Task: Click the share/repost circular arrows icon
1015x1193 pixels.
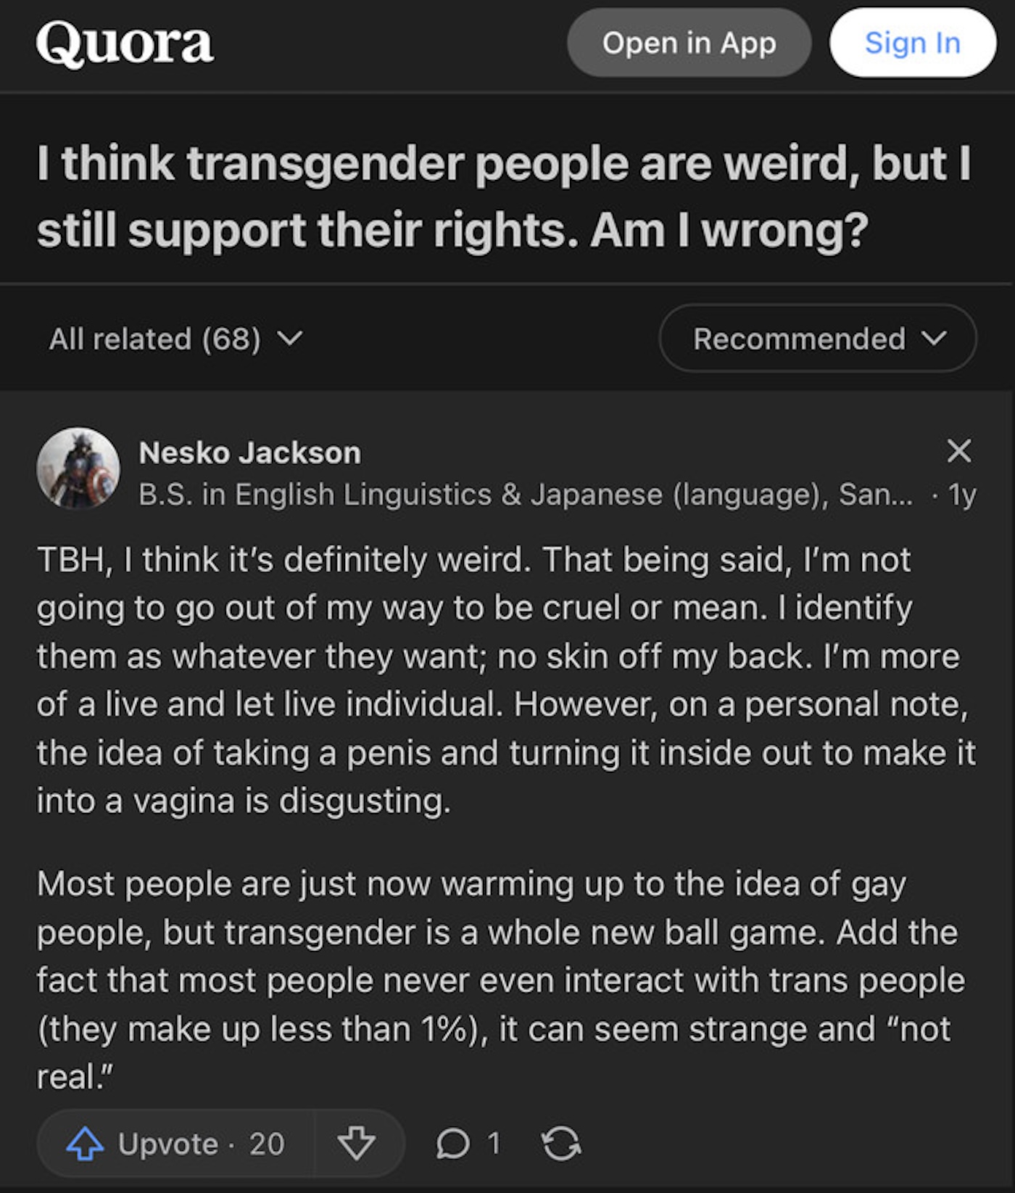Action: tap(561, 1144)
